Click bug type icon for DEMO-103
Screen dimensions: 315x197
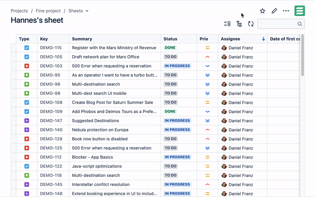tap(26, 66)
